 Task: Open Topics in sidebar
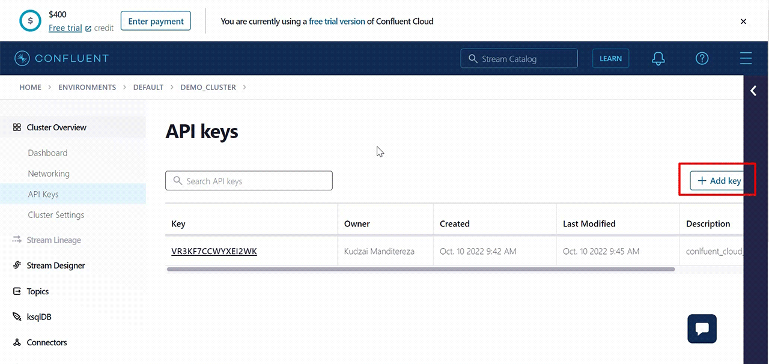pyautogui.click(x=38, y=291)
